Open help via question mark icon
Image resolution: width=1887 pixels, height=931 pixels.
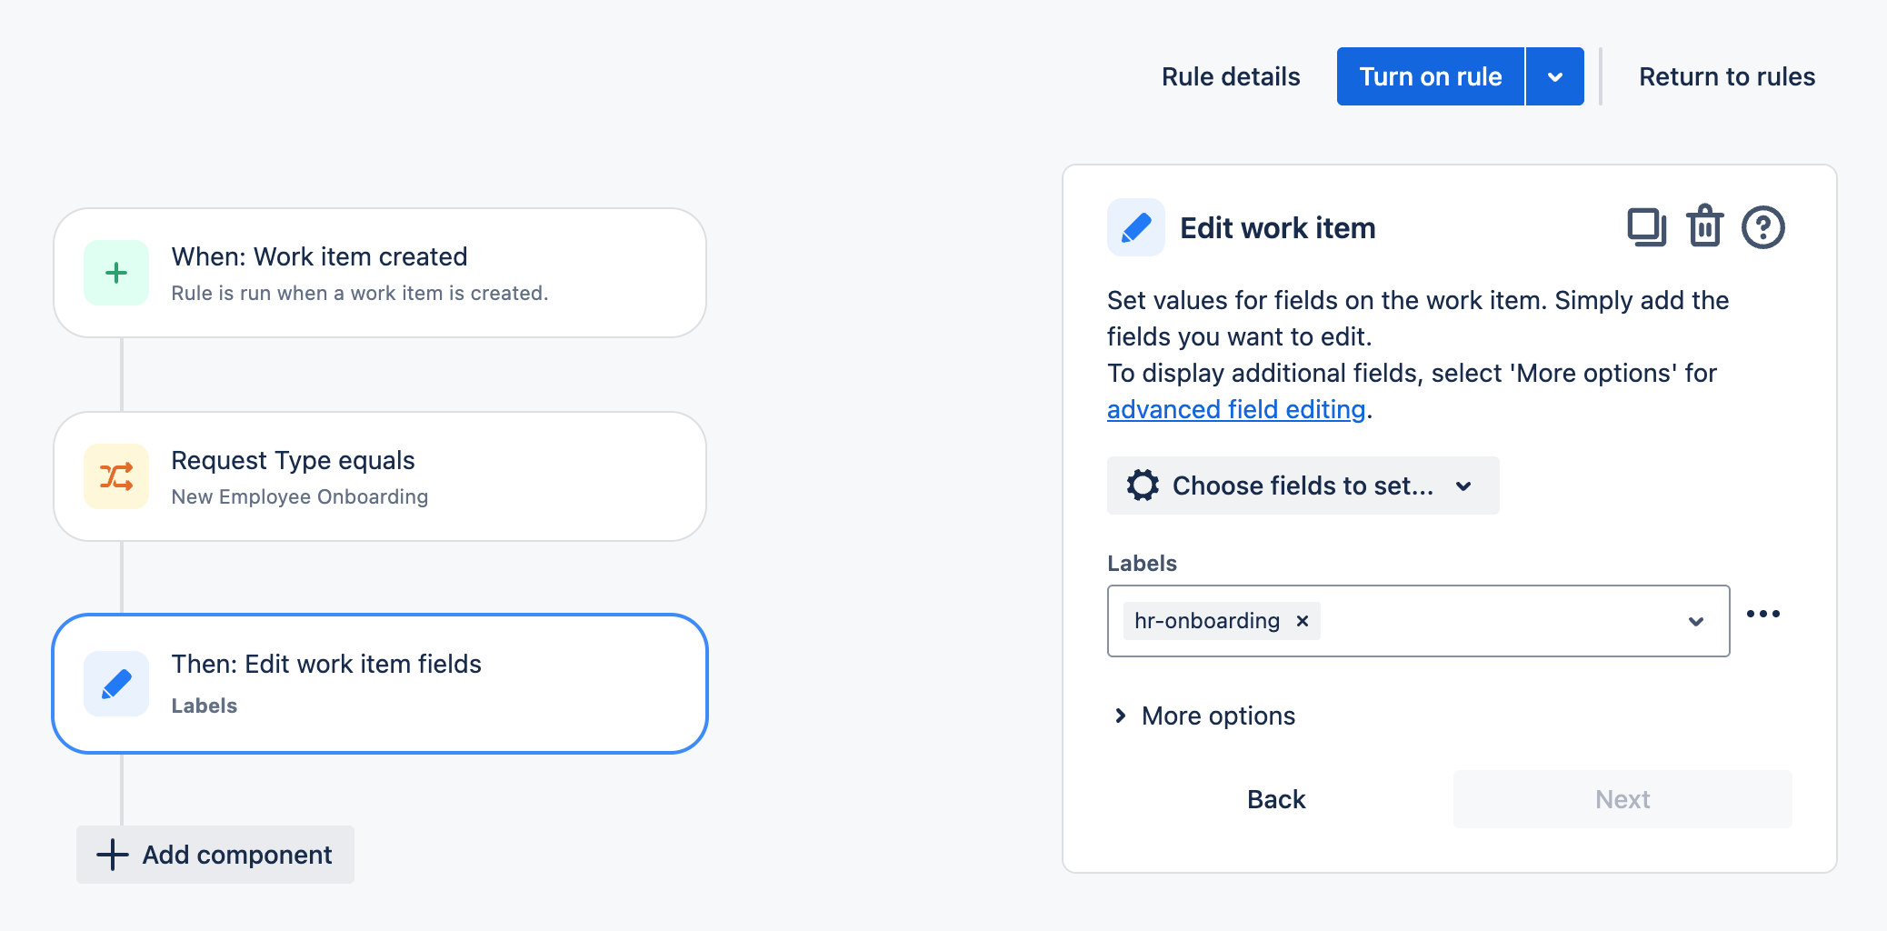coord(1762,227)
